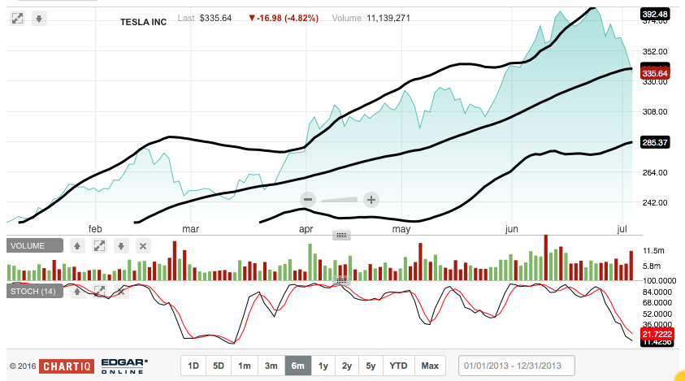Click the last price $335.64 value
The image size is (685, 381).
[x=215, y=18]
